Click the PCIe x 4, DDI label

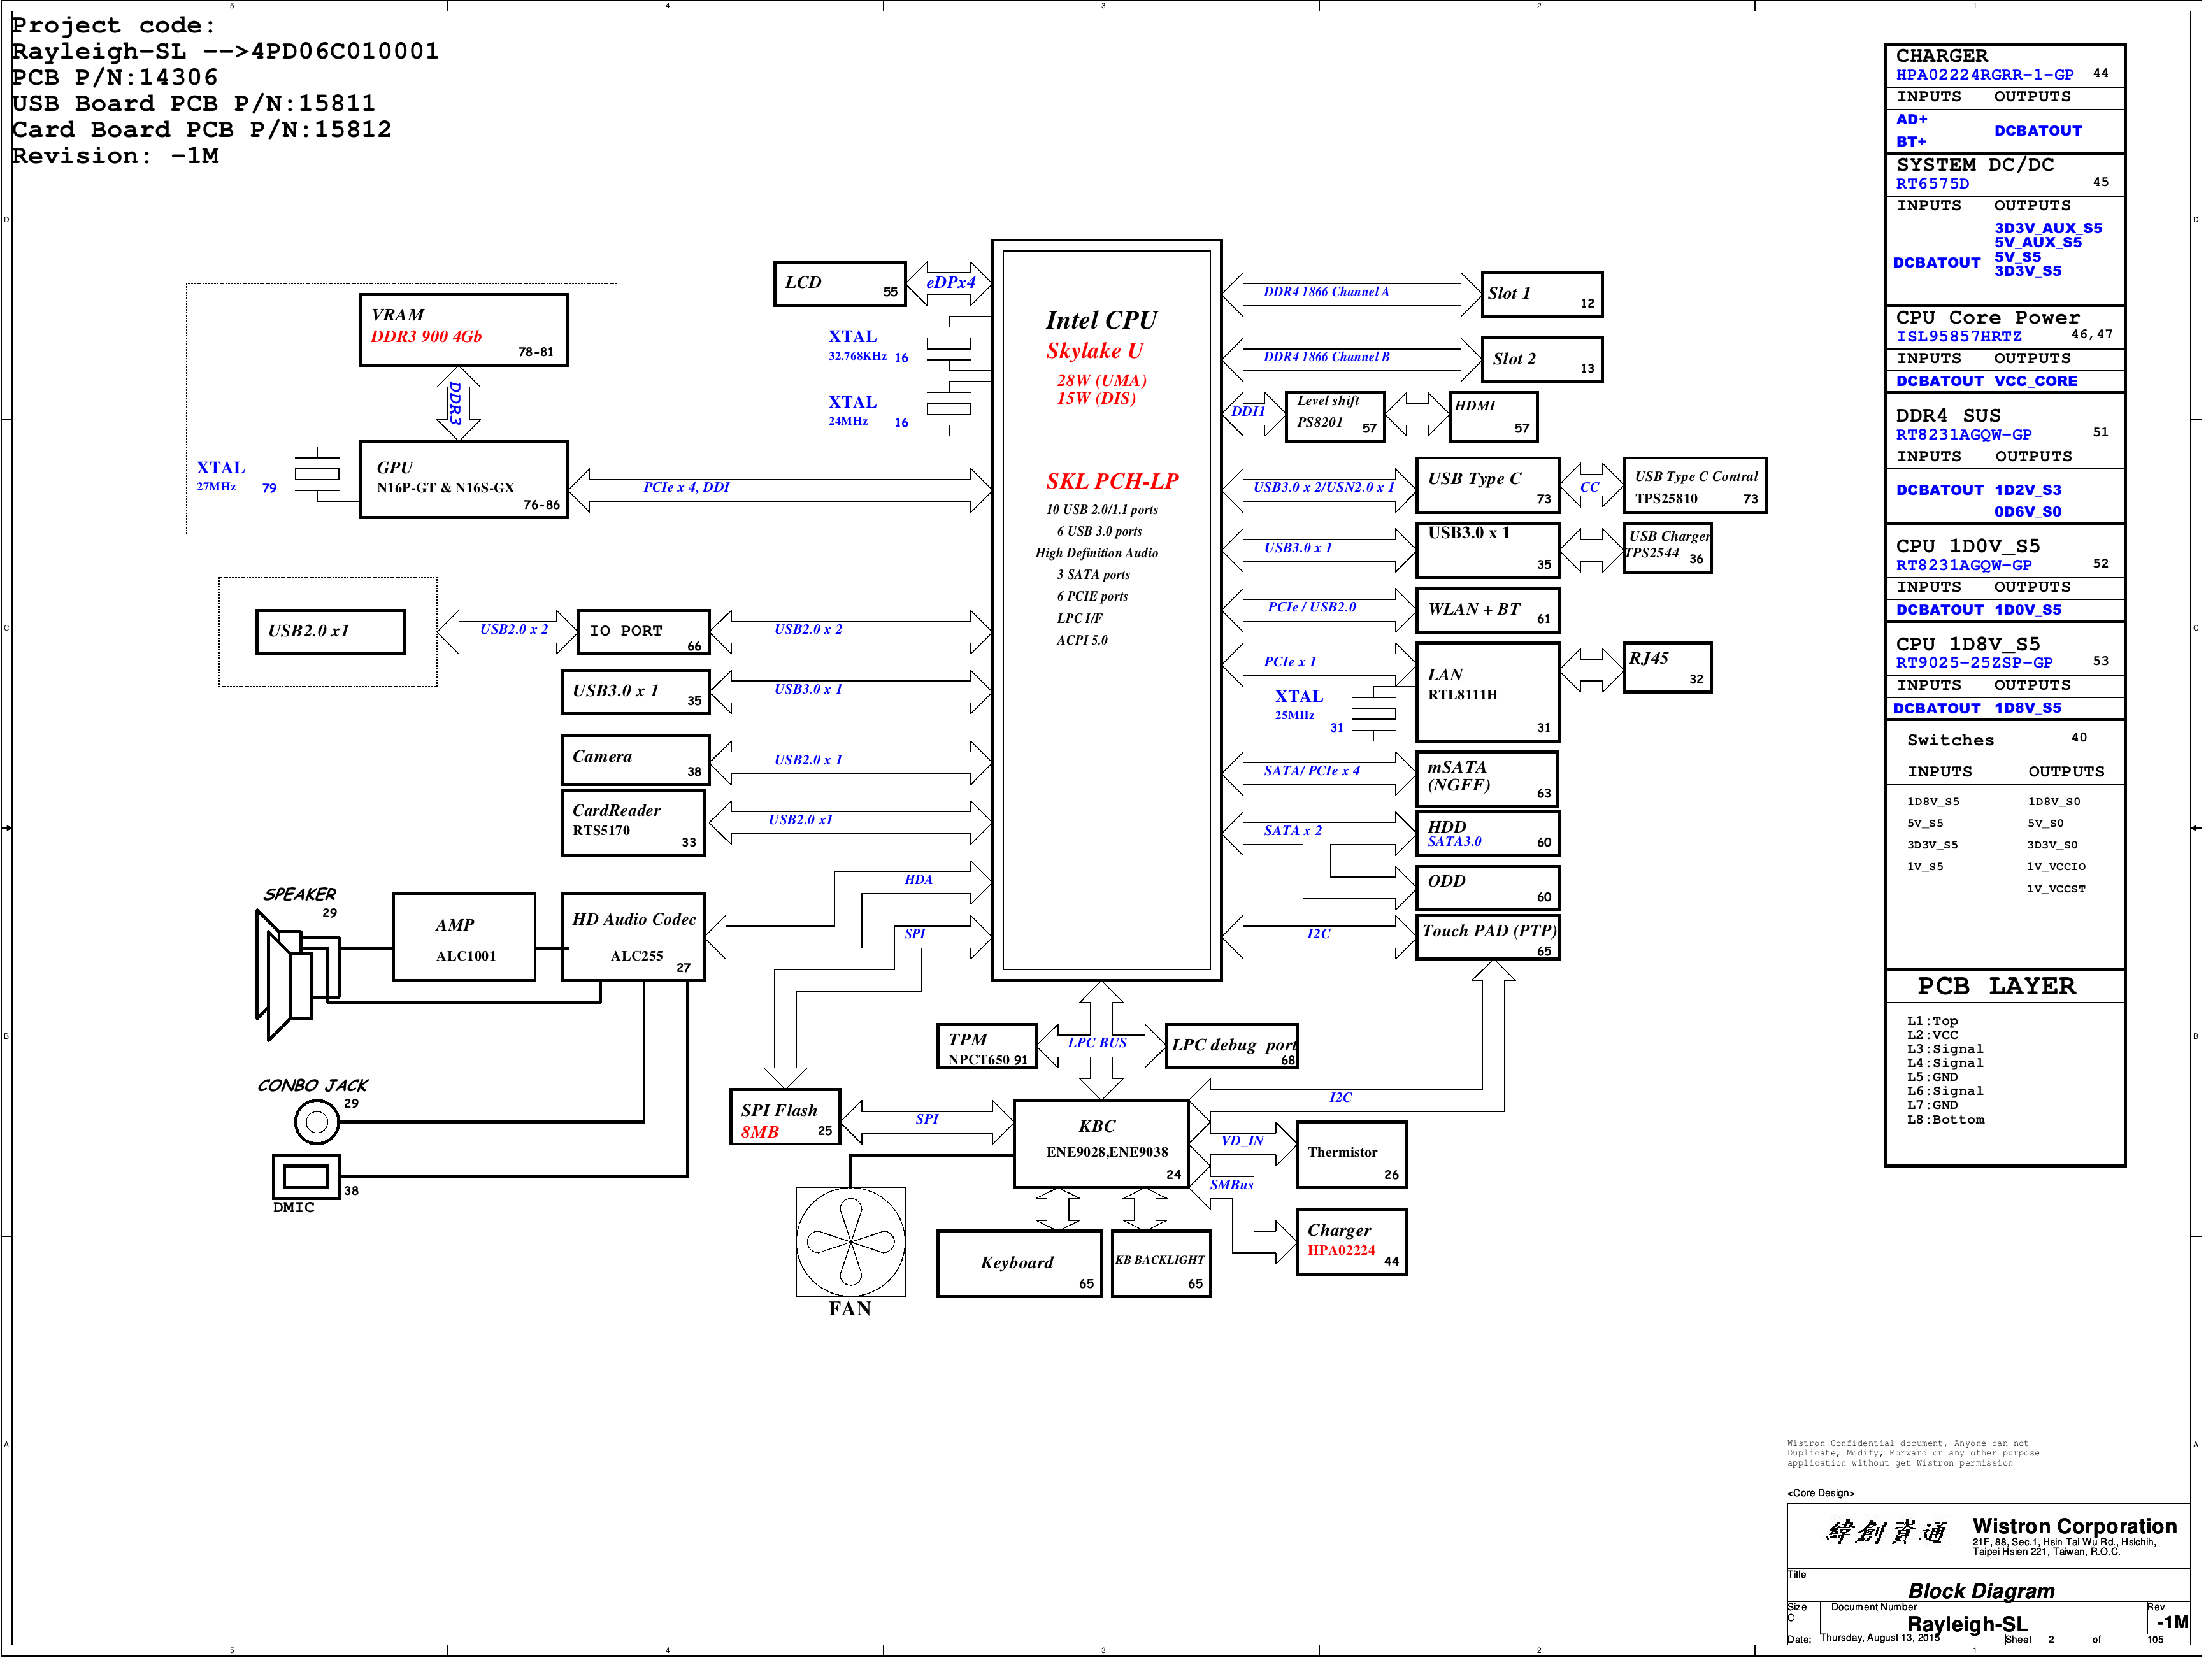(686, 487)
